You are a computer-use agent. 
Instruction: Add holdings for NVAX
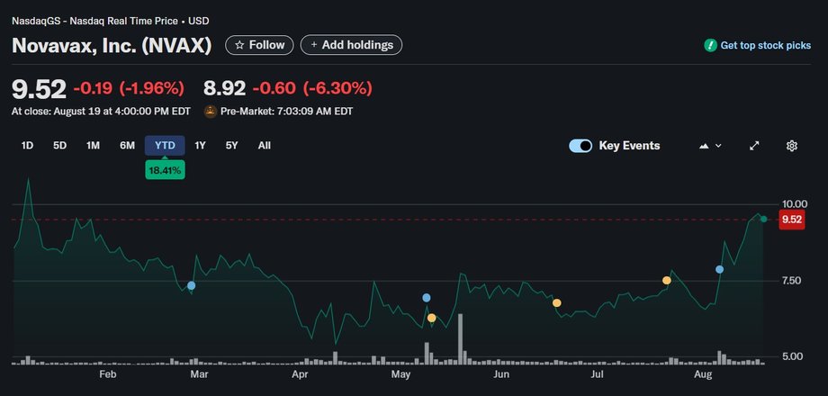pyautogui.click(x=351, y=45)
